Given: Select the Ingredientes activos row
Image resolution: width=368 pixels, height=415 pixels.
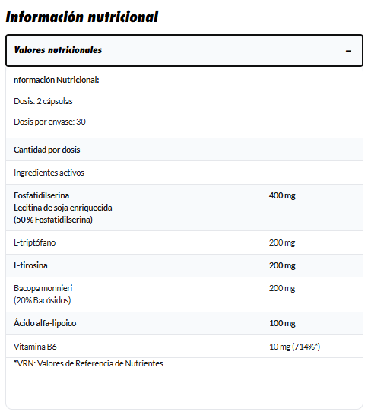Looking at the screenshot, I should click(x=184, y=173).
